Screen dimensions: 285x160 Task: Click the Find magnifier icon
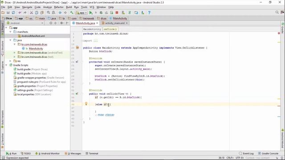49,13
